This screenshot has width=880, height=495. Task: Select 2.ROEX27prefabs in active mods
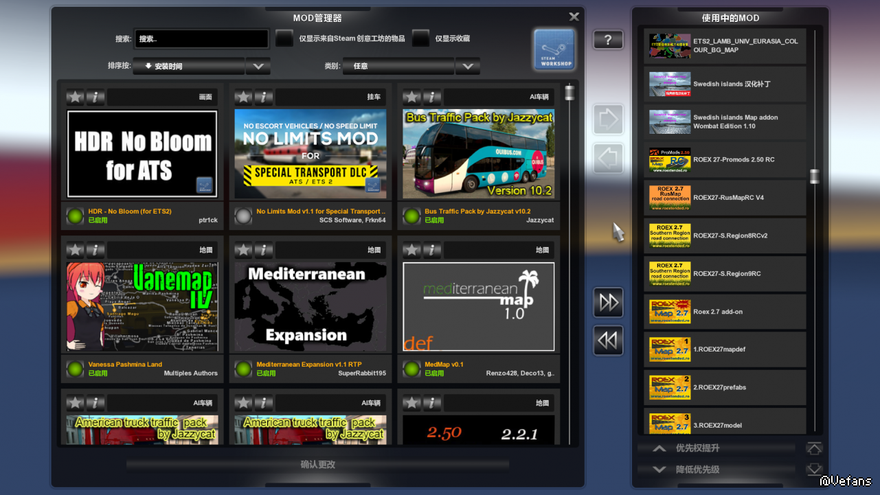coord(725,387)
